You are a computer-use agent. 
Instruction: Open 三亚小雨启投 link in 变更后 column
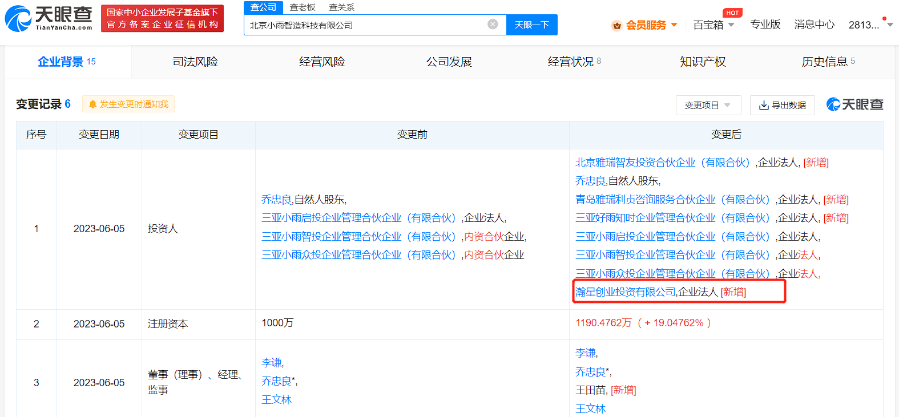click(x=675, y=237)
